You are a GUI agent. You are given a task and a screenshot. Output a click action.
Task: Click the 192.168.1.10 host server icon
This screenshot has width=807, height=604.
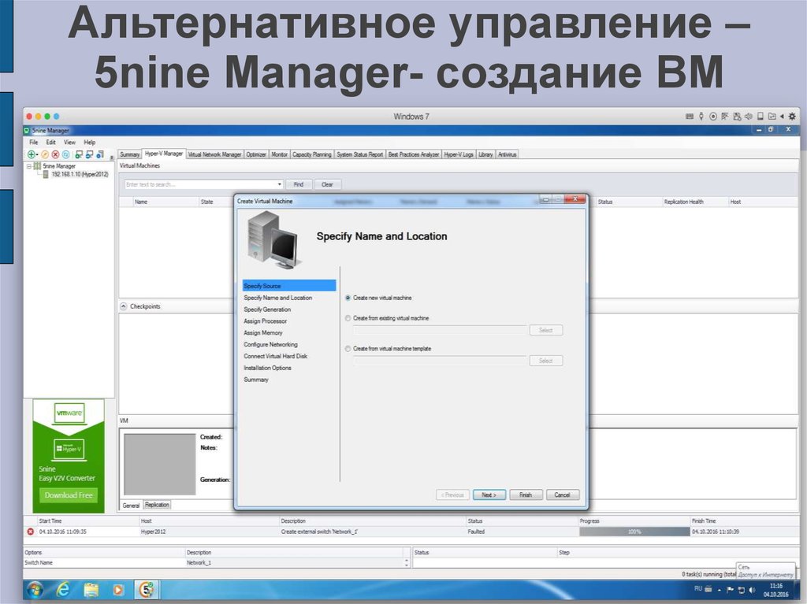46,174
